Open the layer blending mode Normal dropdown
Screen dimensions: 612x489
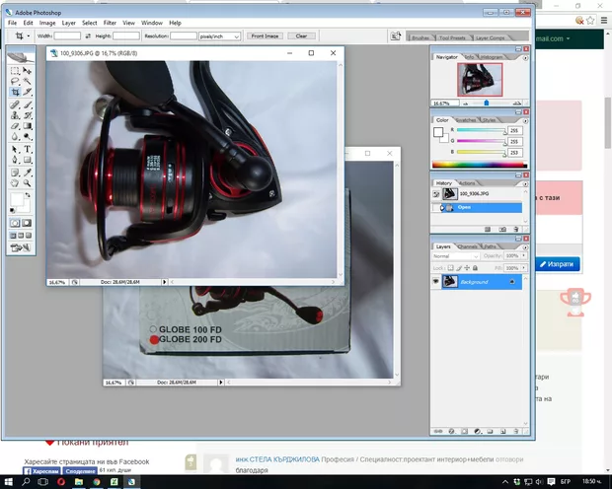pos(455,256)
